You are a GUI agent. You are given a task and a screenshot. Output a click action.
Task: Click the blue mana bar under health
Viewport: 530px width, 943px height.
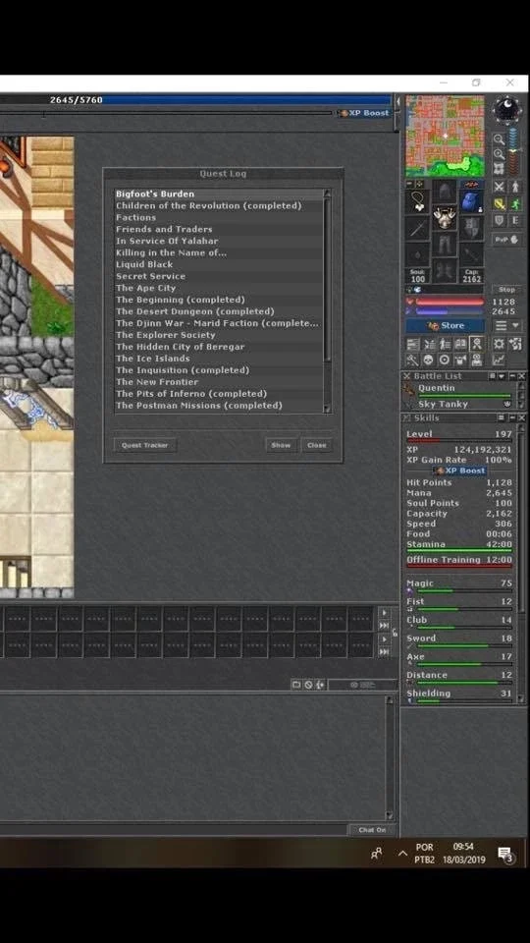[x=450, y=311]
